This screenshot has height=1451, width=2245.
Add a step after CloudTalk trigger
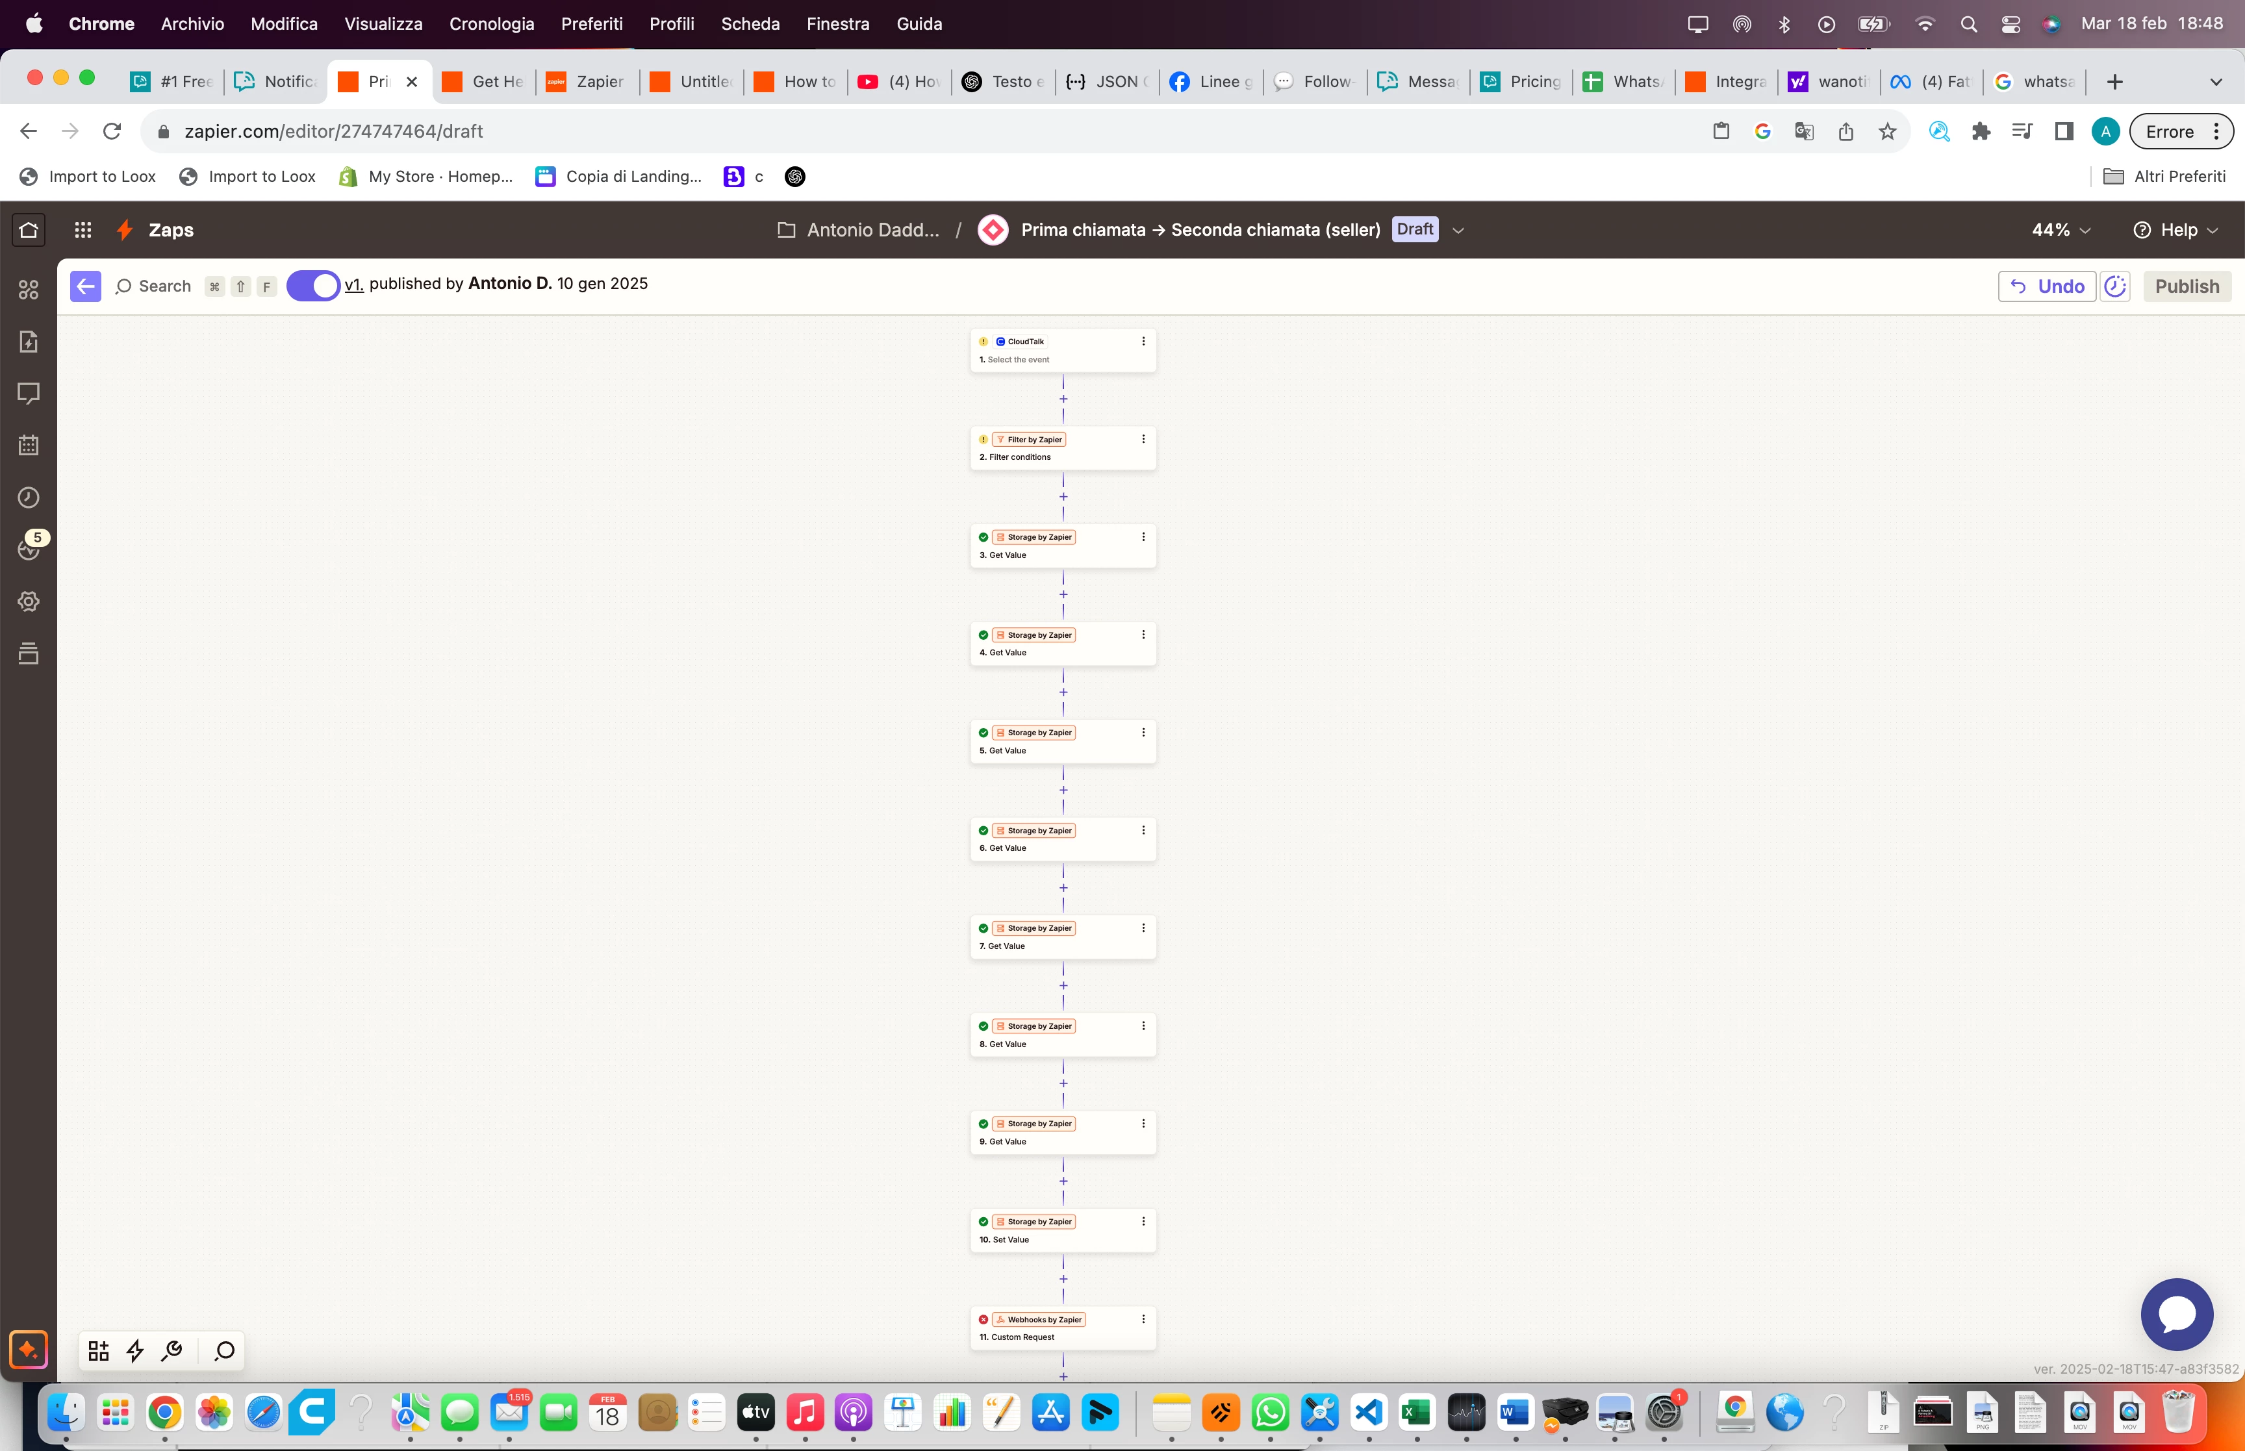point(1063,399)
